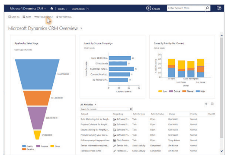
Task: Click the search magnifier in top bar
Action: [207, 8]
